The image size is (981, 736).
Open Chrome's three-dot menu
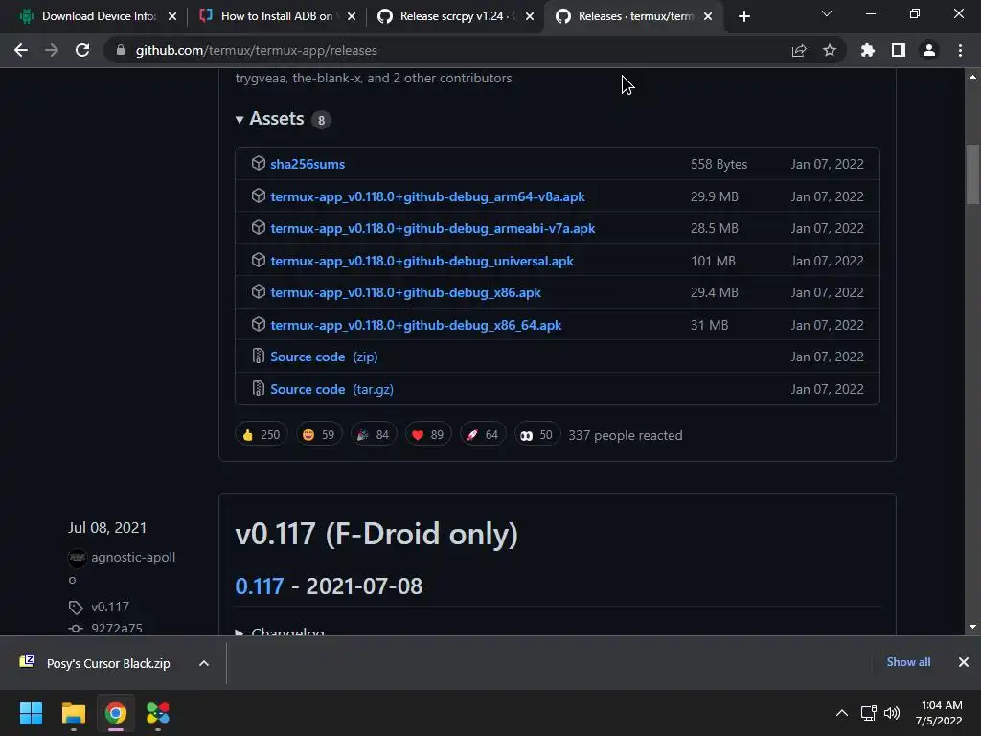[960, 50]
